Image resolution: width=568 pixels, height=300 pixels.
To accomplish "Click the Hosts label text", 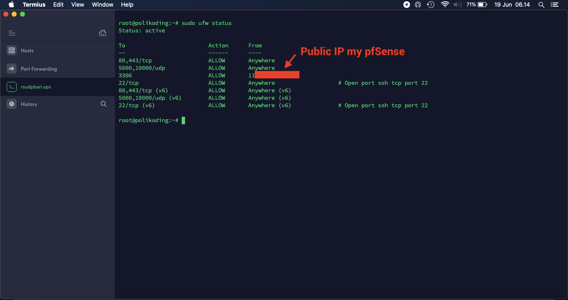I will pyautogui.click(x=27, y=51).
